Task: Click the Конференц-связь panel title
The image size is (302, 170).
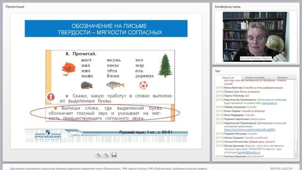Action: point(227,7)
